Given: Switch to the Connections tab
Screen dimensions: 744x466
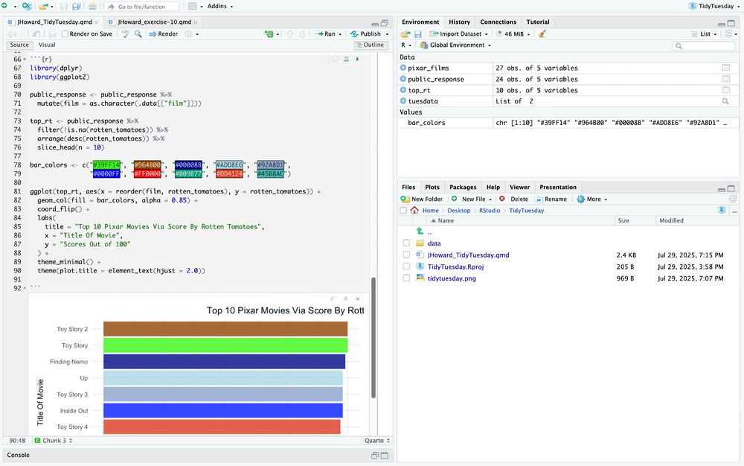Looking at the screenshot, I should pos(498,22).
